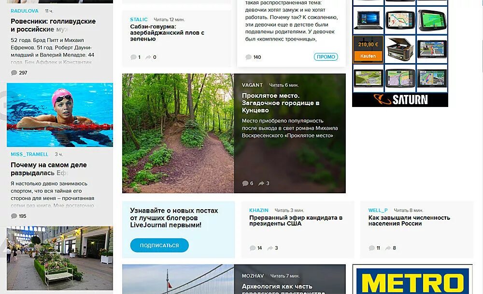This screenshot has width=483, height=294.
Task: Click the repost arrow on the WELL_P post
Action: [388, 248]
